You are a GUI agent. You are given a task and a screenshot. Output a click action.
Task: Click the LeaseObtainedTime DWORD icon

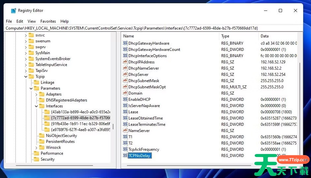125,118
